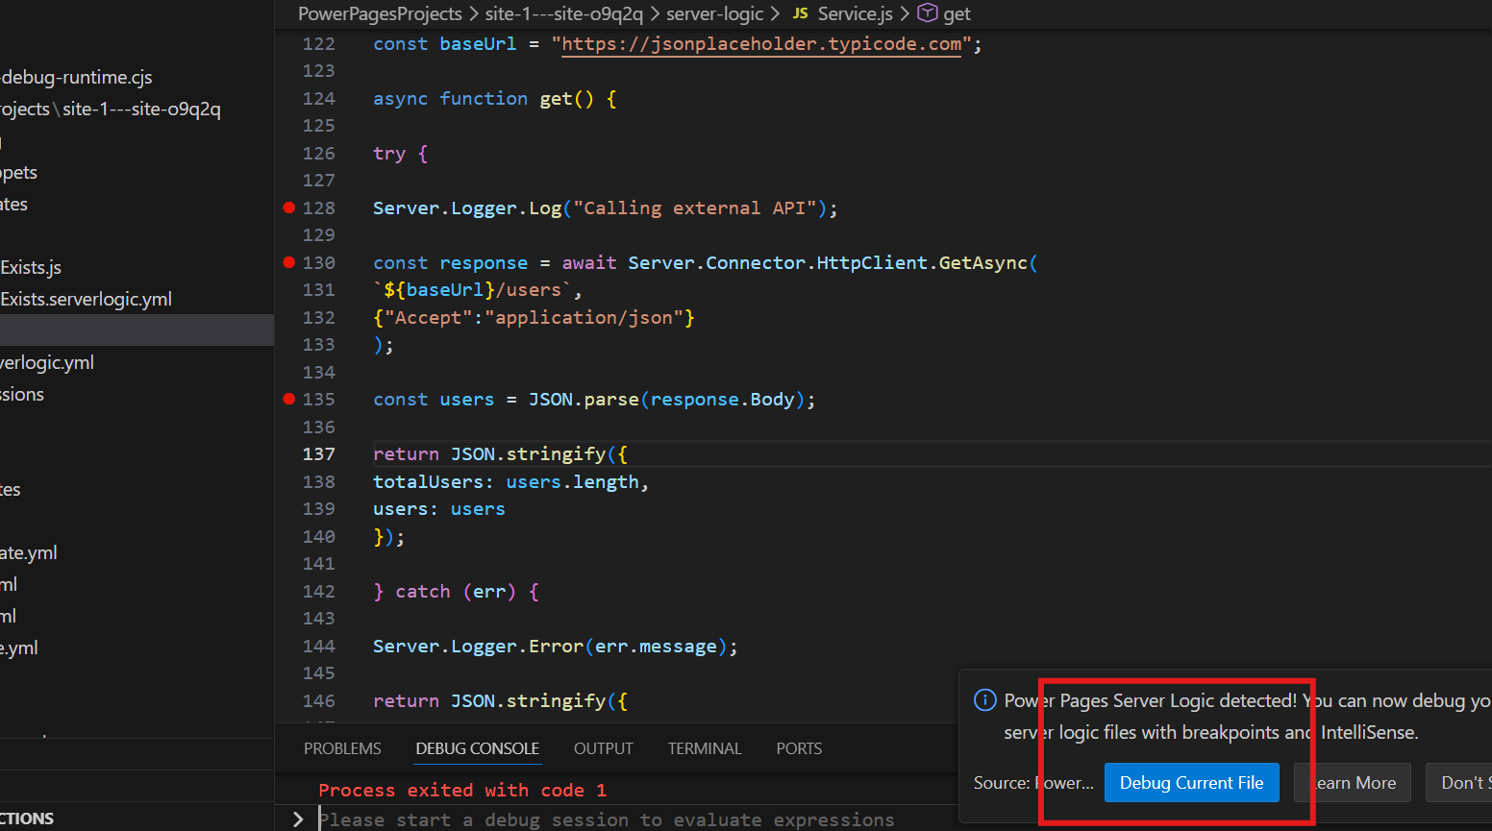The image size is (1492, 831).
Task: Click the JS file icon in breadcrumb
Action: (x=800, y=13)
